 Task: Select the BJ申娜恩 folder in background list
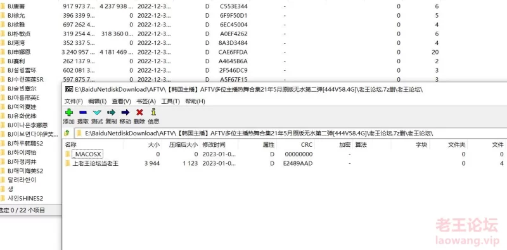click(19, 52)
